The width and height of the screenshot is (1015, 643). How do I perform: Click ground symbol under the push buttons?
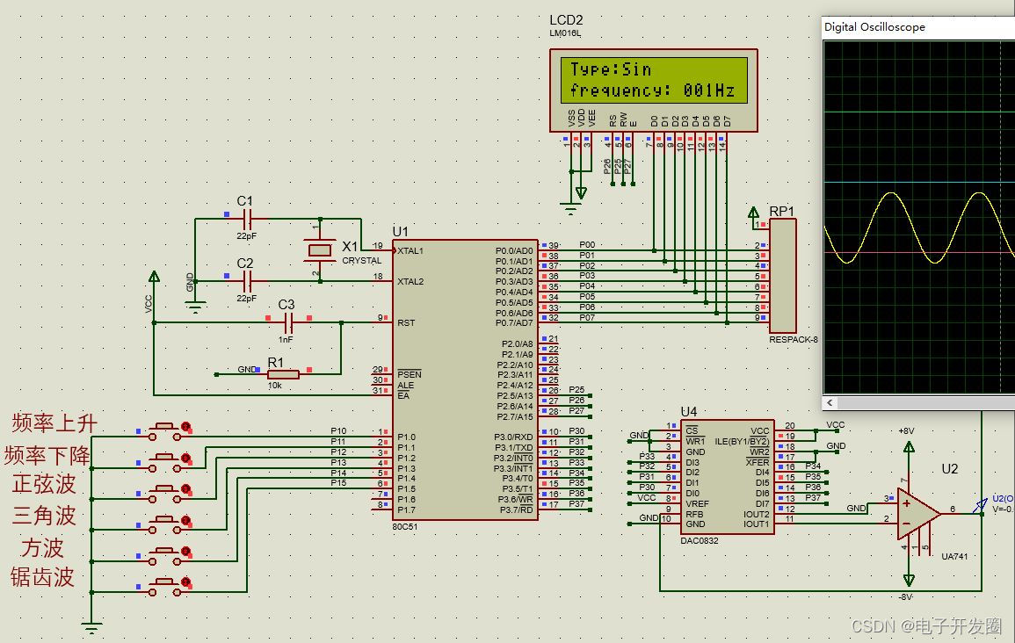92,627
